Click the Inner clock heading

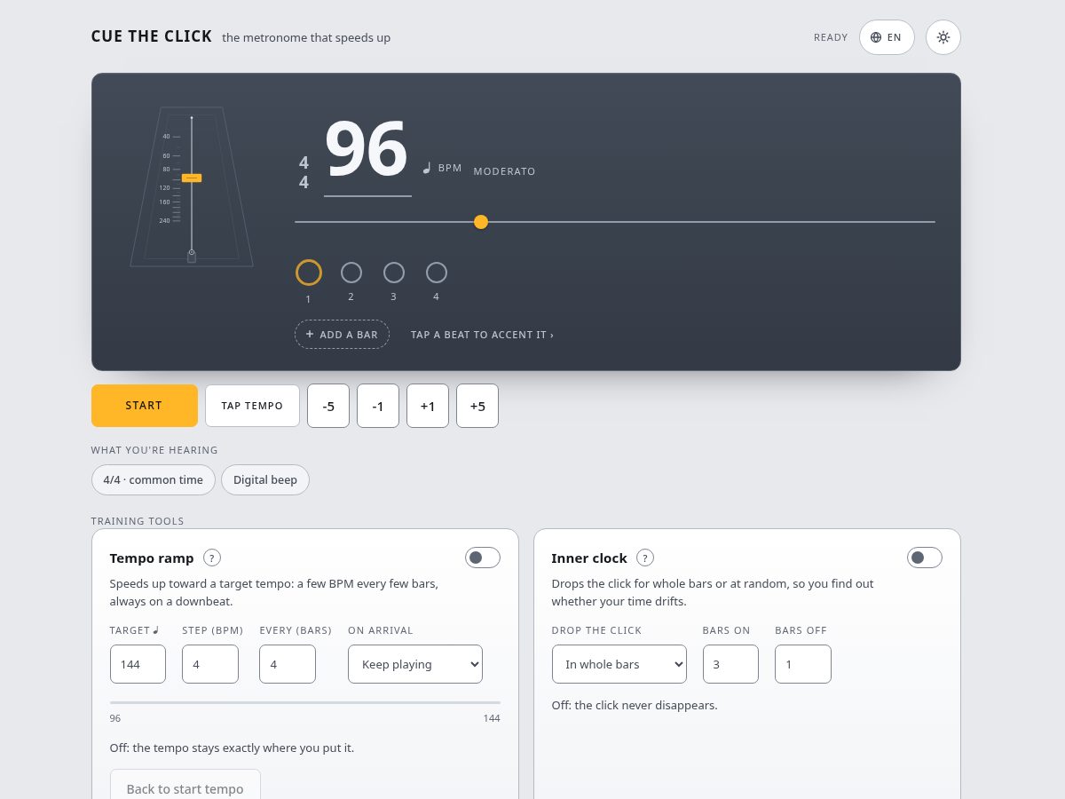pos(589,558)
